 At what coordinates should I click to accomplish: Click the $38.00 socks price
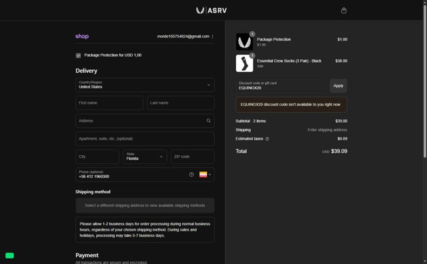click(x=341, y=61)
